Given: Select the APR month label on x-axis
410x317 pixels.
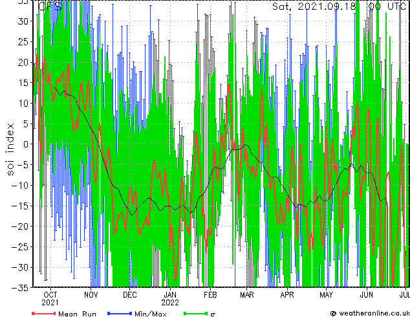Looking at the screenshot, I should click(x=286, y=294).
